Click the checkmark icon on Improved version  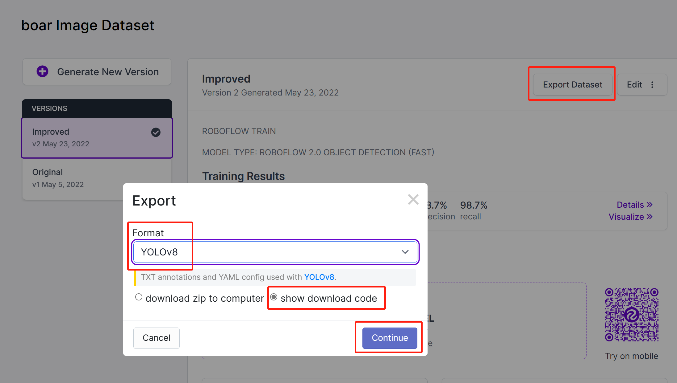point(156,132)
